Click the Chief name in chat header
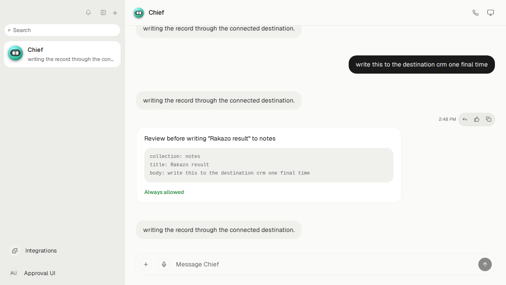506x285 pixels. (x=156, y=13)
